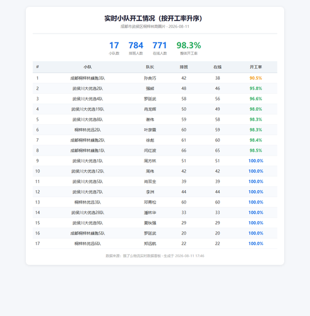
Task: Click the 队长 column header
Action: coord(150,67)
